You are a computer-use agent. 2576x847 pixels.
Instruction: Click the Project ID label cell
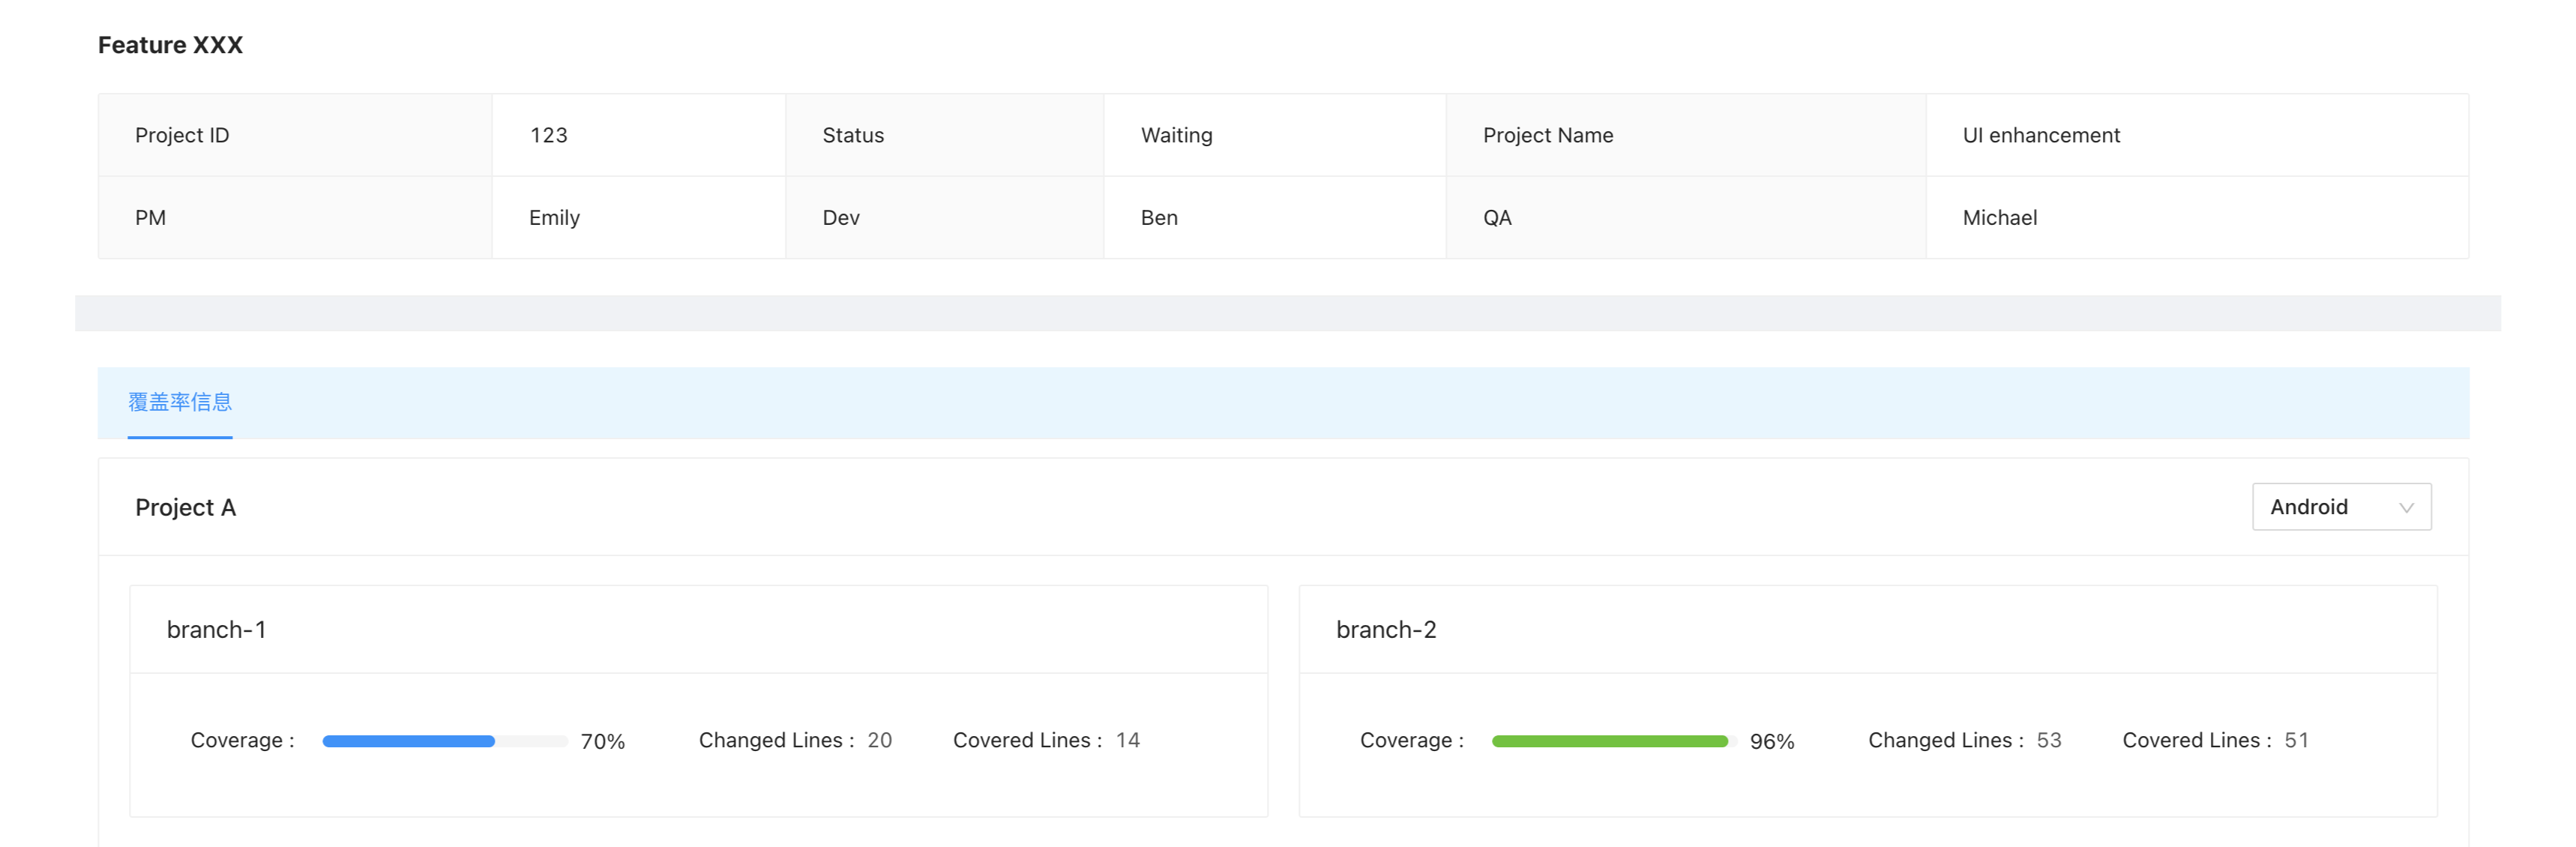click(x=295, y=135)
